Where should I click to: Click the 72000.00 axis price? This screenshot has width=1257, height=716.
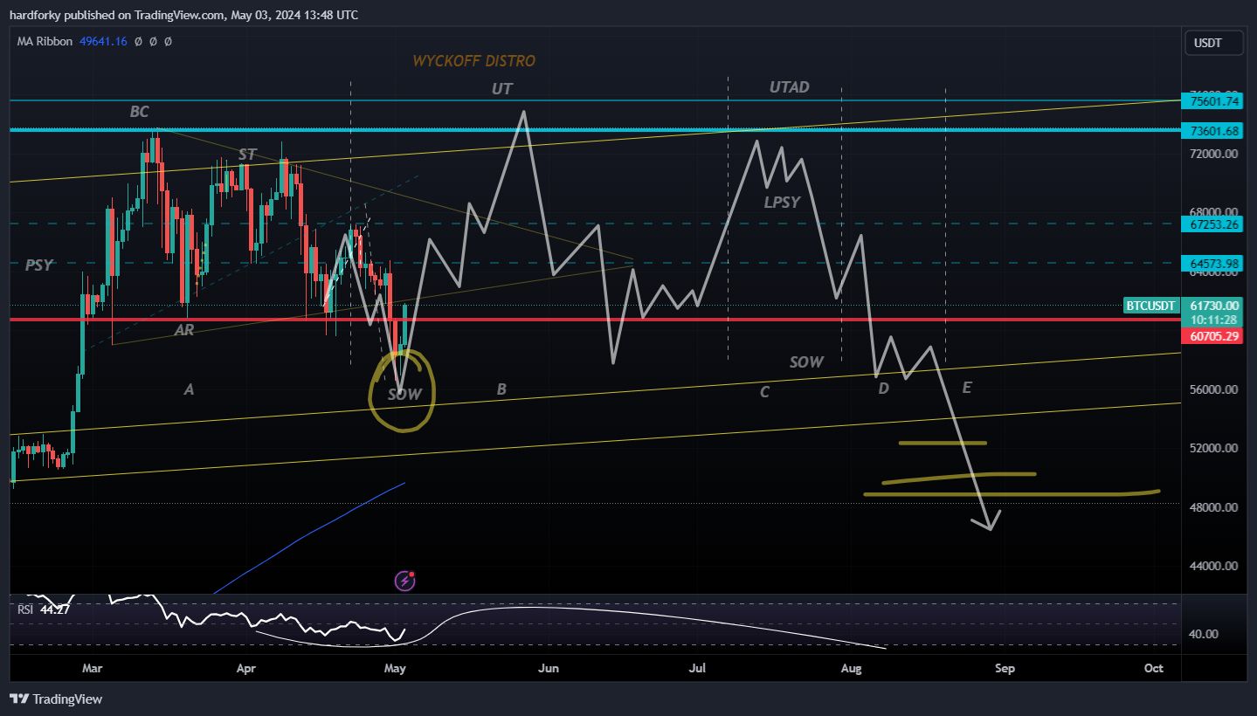point(1215,154)
